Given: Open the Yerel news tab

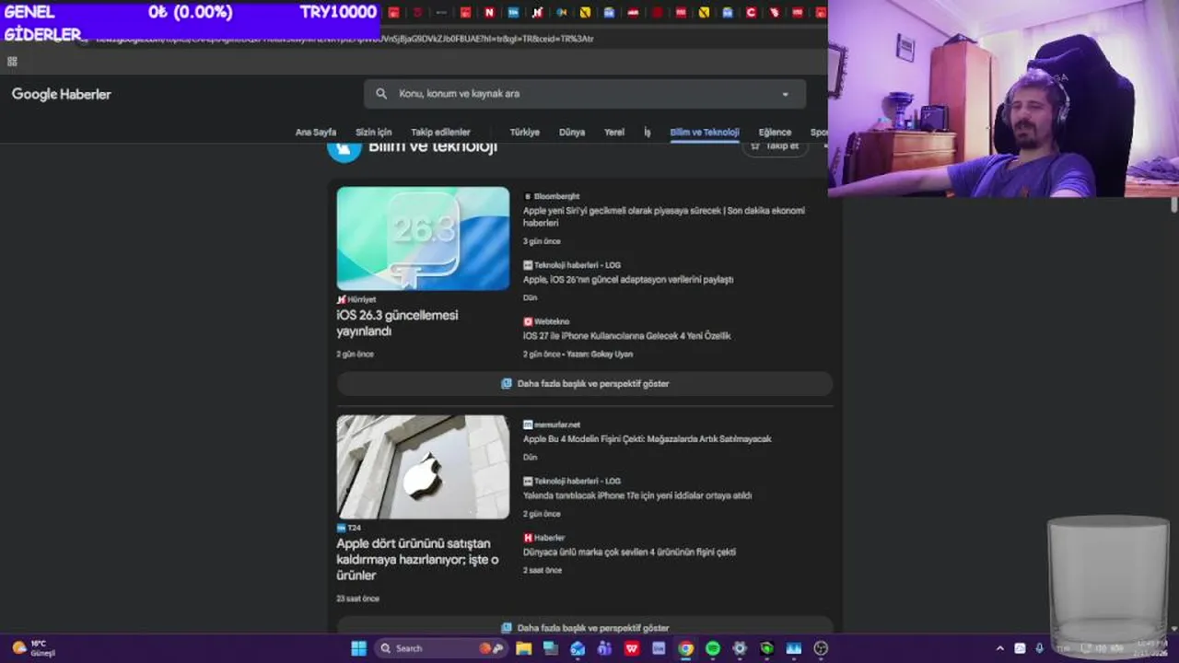Looking at the screenshot, I should [x=614, y=132].
